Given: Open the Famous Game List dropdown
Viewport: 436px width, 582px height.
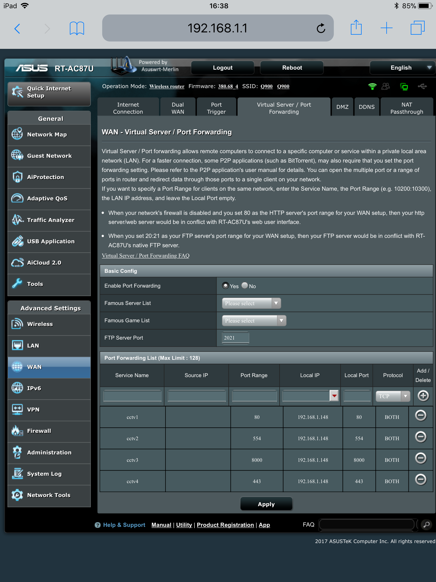Looking at the screenshot, I should pyautogui.click(x=254, y=321).
